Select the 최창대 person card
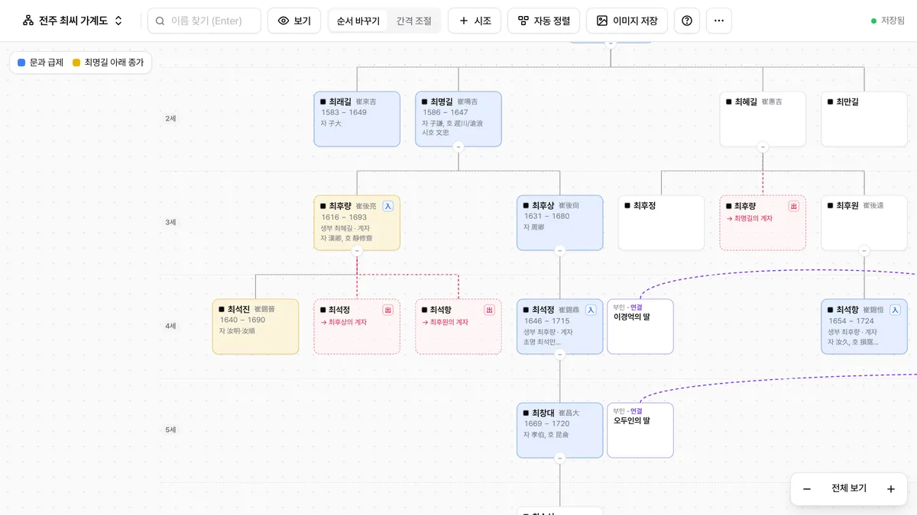Viewport: 917px width, 515px height. point(560,430)
